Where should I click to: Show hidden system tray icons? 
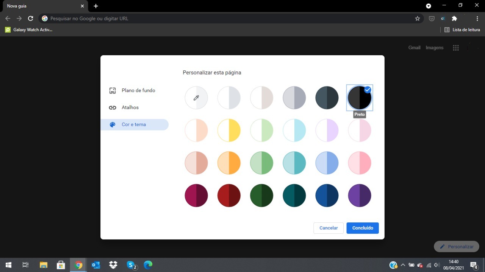[x=403, y=265]
